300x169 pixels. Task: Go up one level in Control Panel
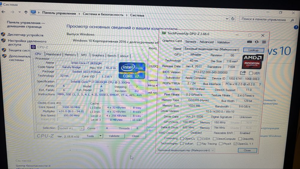(26, 12)
